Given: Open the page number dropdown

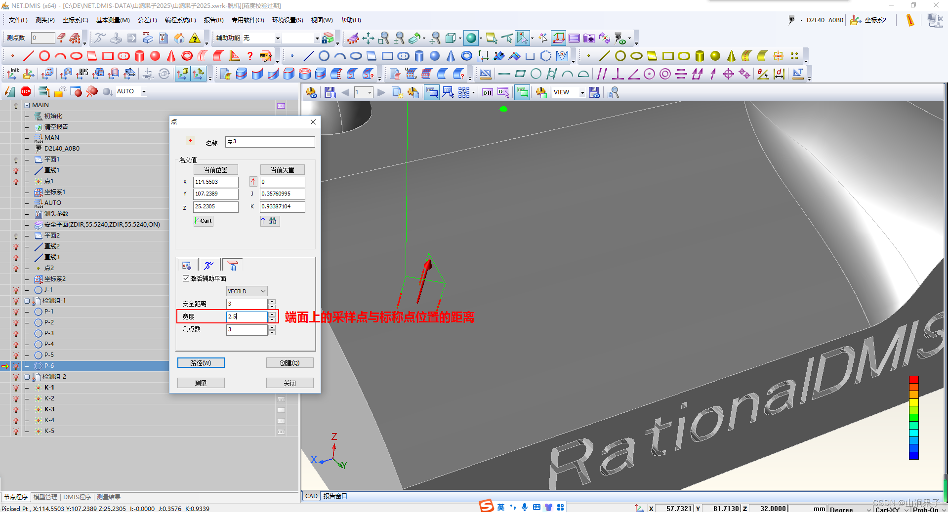Looking at the screenshot, I should tap(370, 92).
